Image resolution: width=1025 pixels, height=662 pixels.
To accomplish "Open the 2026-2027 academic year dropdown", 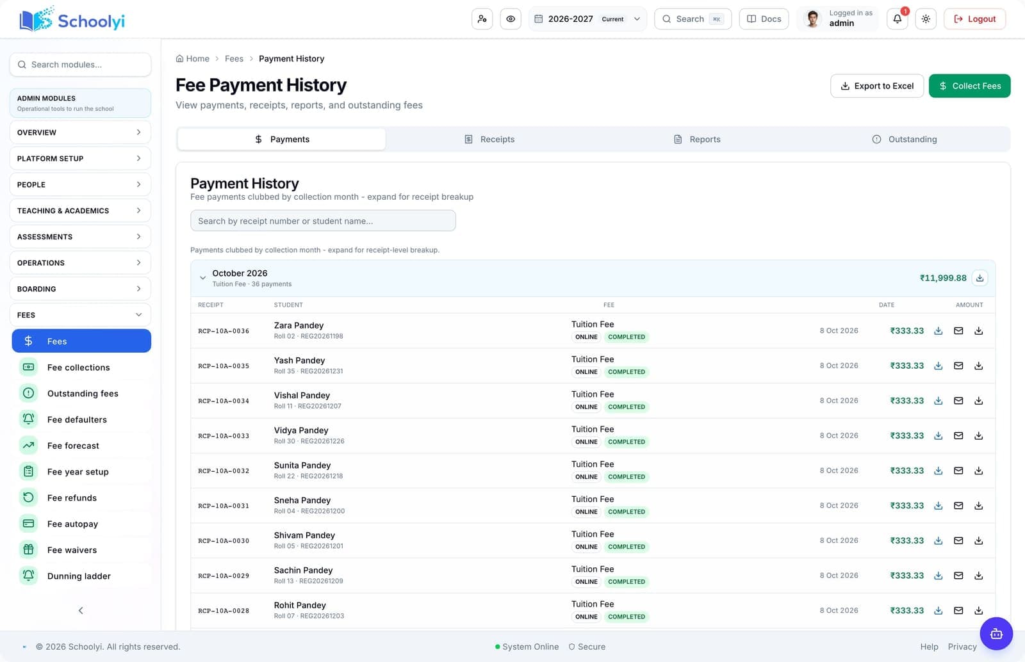I will point(587,19).
